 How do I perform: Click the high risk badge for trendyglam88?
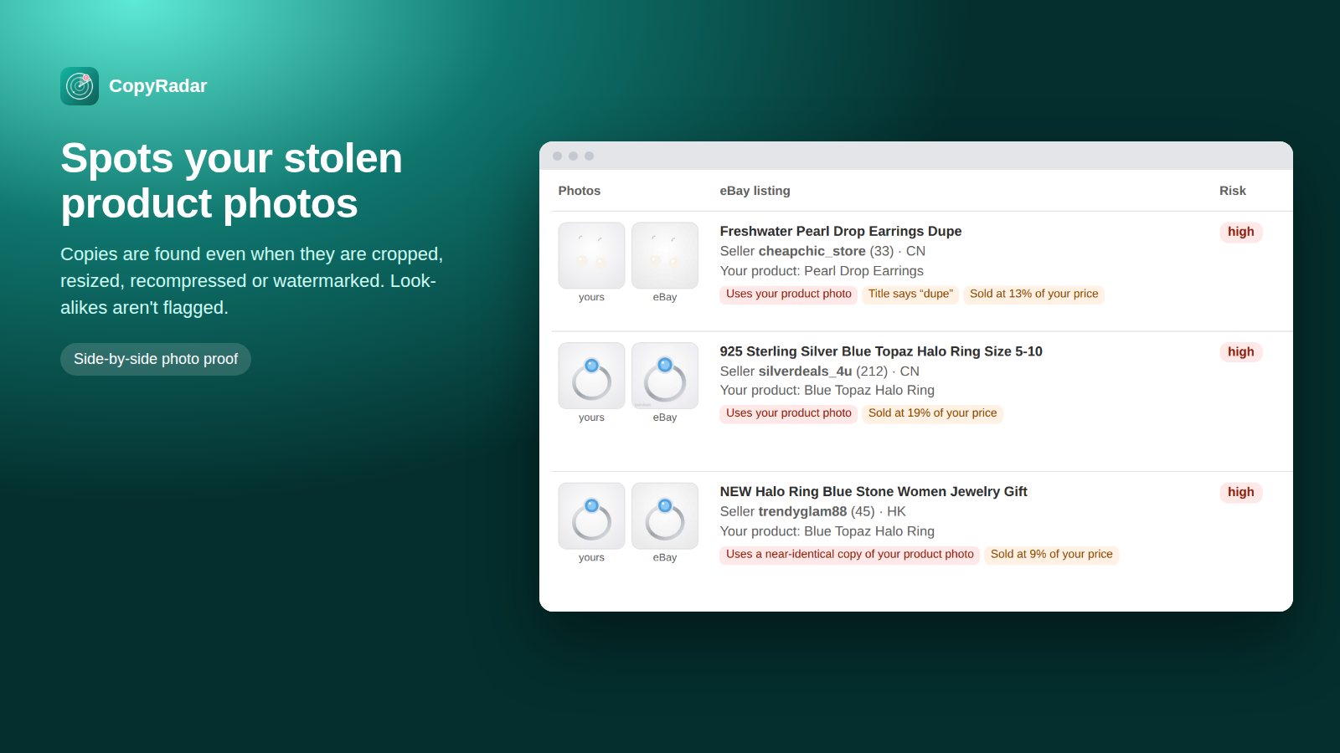pos(1241,492)
